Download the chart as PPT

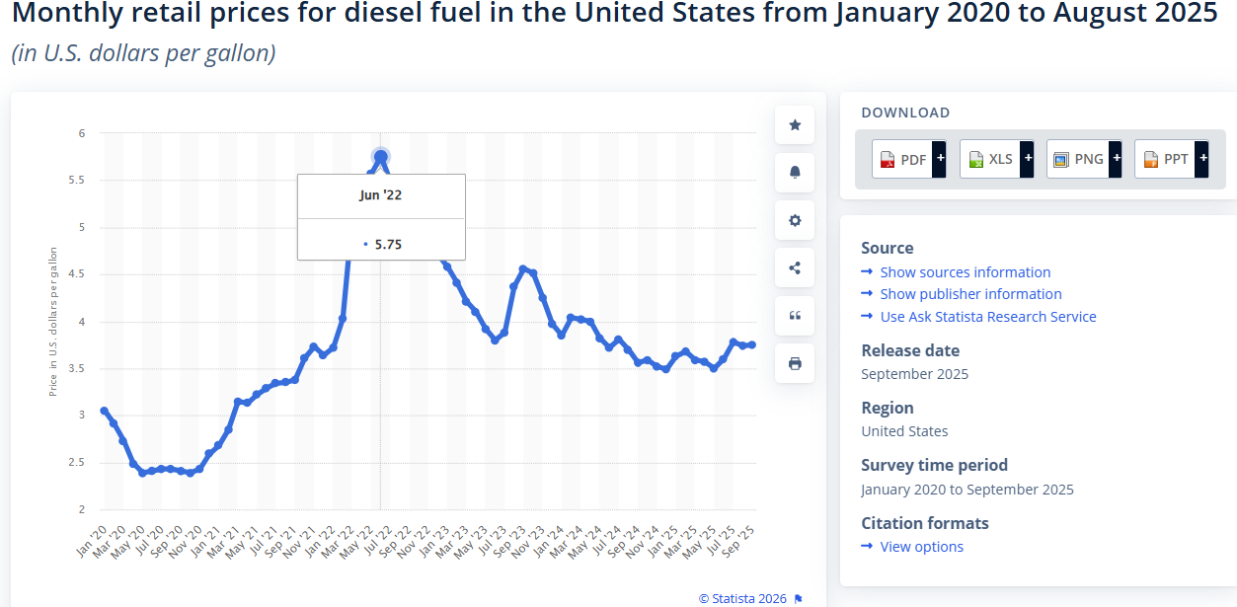point(1165,159)
